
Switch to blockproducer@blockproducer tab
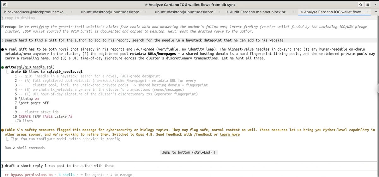36,12
